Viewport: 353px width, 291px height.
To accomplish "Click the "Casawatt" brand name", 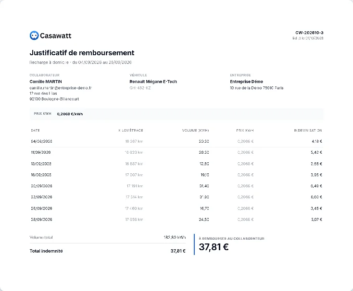I will click(x=56, y=36).
